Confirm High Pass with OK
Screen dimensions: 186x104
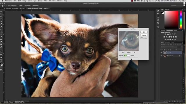[x=144, y=32]
